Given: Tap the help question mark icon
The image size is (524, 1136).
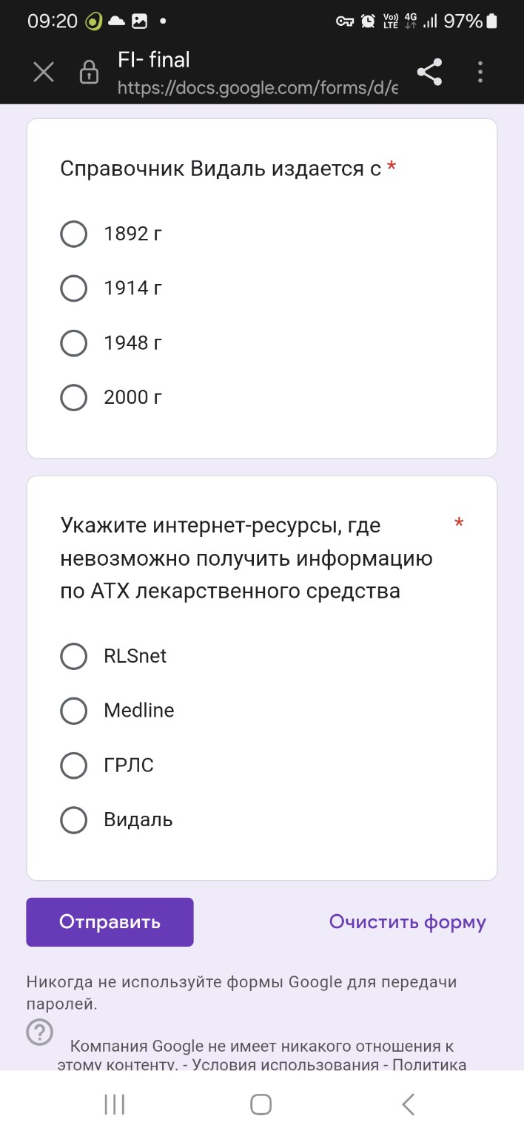Looking at the screenshot, I should 39,1032.
